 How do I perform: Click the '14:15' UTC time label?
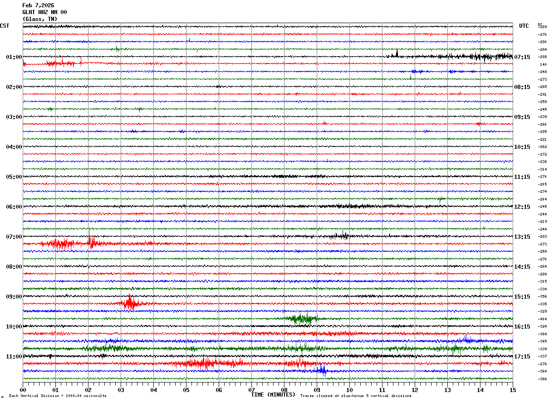tap(522, 267)
